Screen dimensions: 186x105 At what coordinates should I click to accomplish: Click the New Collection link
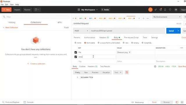tap(10, 27)
